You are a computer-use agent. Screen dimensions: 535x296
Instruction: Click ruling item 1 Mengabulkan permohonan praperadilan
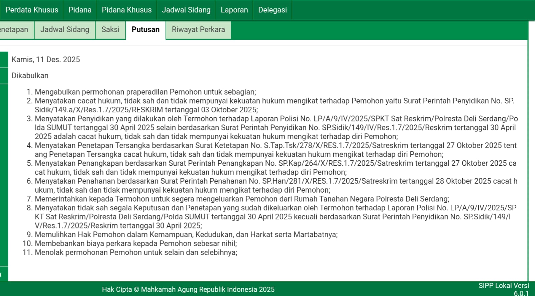pyautogui.click(x=145, y=92)
